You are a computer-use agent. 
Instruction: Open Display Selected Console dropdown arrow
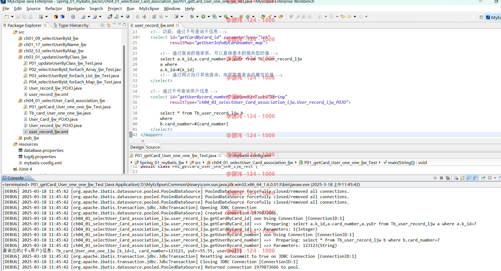pyautogui.click(x=495, y=178)
